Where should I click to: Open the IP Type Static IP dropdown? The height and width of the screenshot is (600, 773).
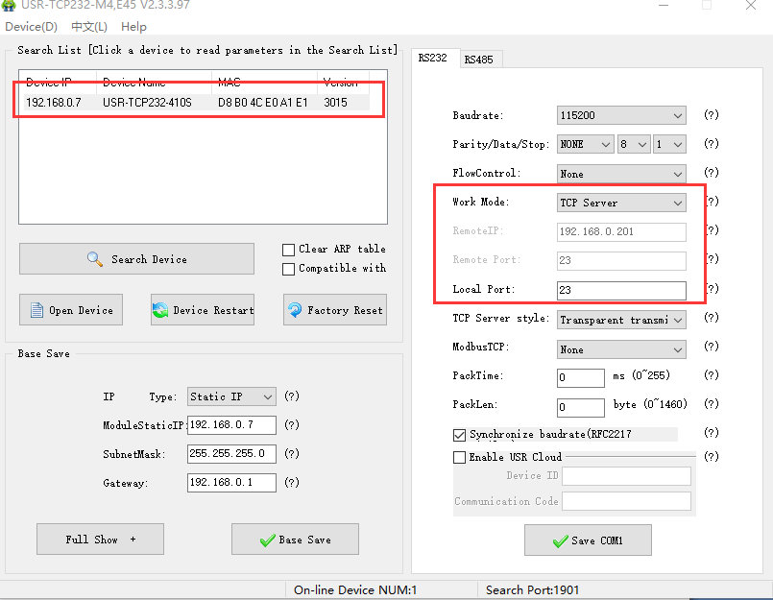[231, 396]
